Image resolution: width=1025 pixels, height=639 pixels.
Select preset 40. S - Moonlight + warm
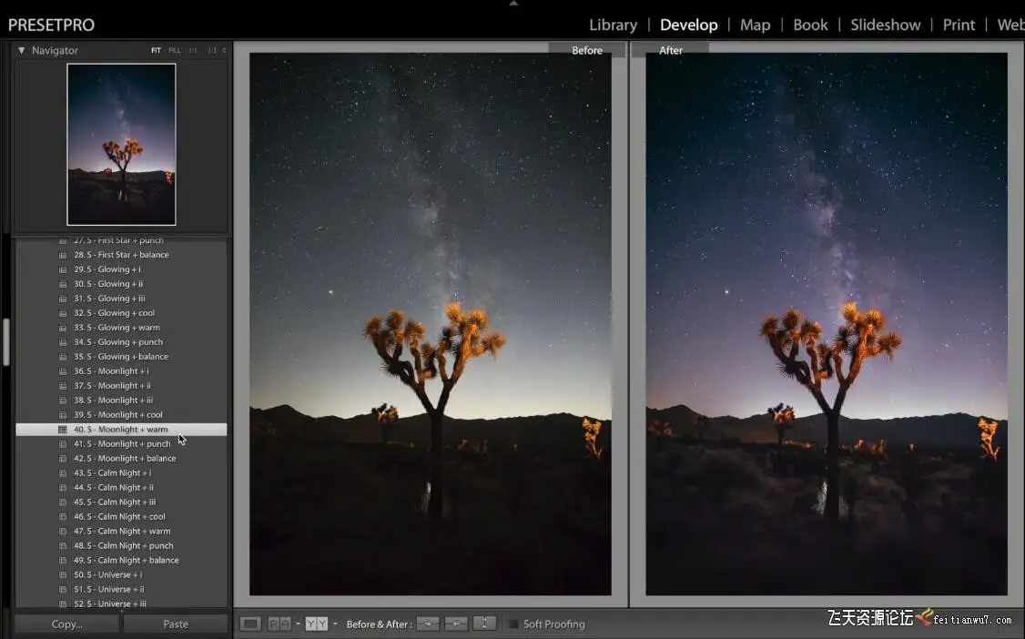point(122,430)
